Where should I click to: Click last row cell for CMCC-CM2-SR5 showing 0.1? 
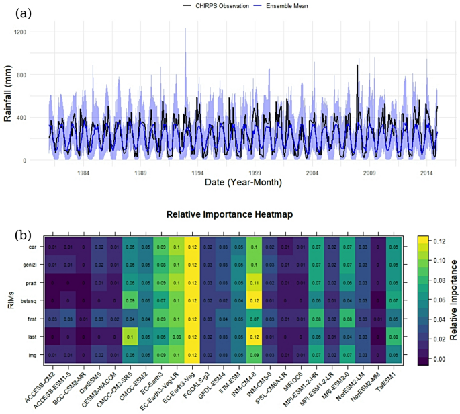(130, 337)
